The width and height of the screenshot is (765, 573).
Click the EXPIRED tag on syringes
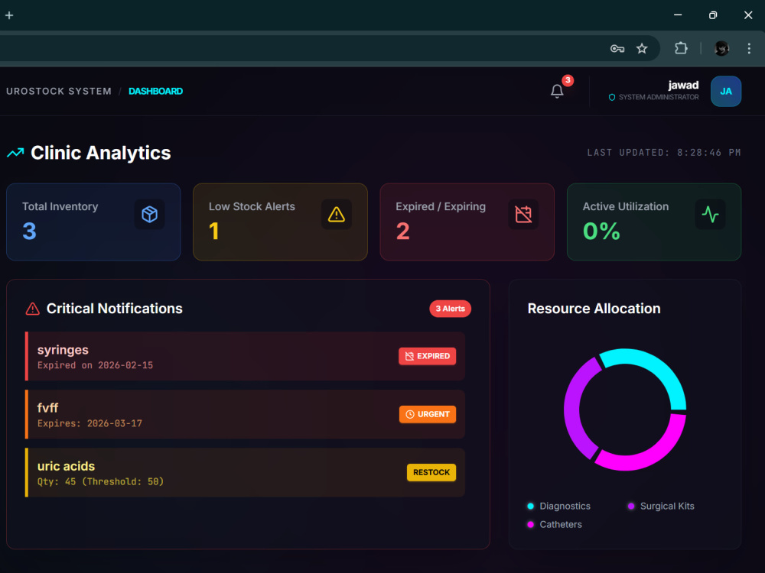[x=428, y=356]
